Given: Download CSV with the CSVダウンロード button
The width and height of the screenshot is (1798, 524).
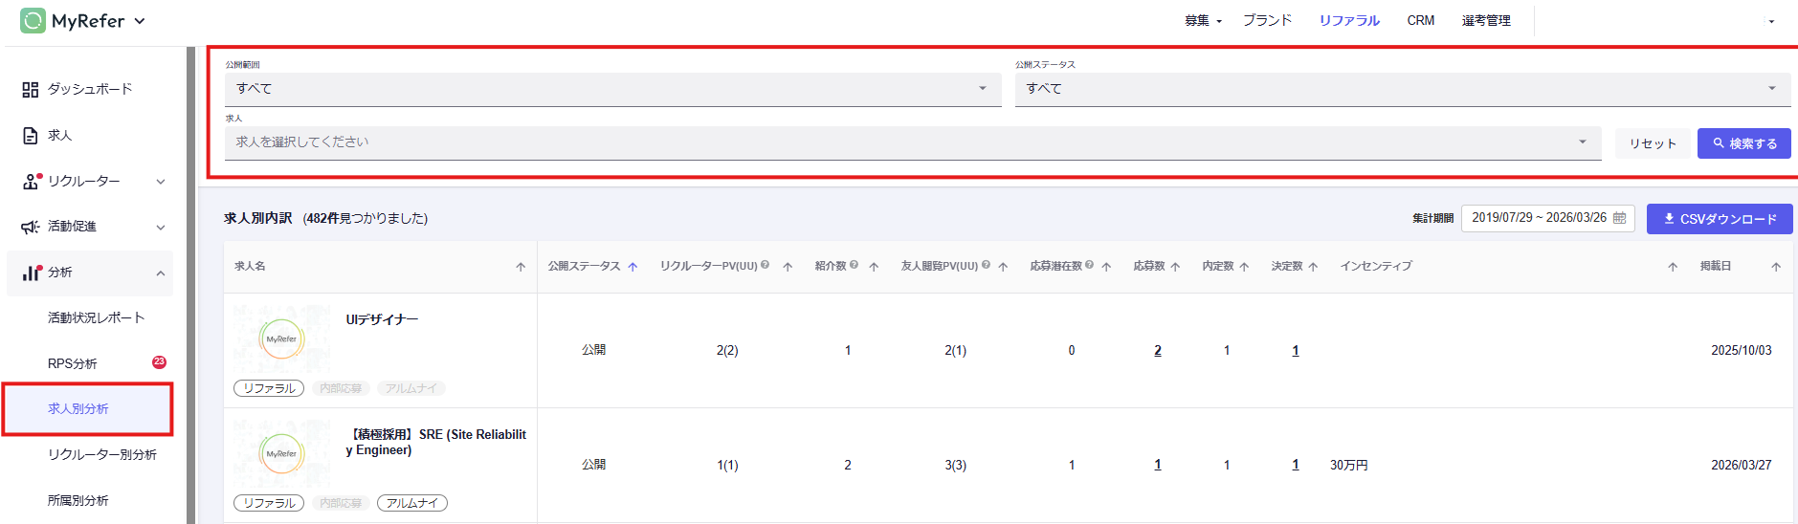Looking at the screenshot, I should pos(1719,219).
